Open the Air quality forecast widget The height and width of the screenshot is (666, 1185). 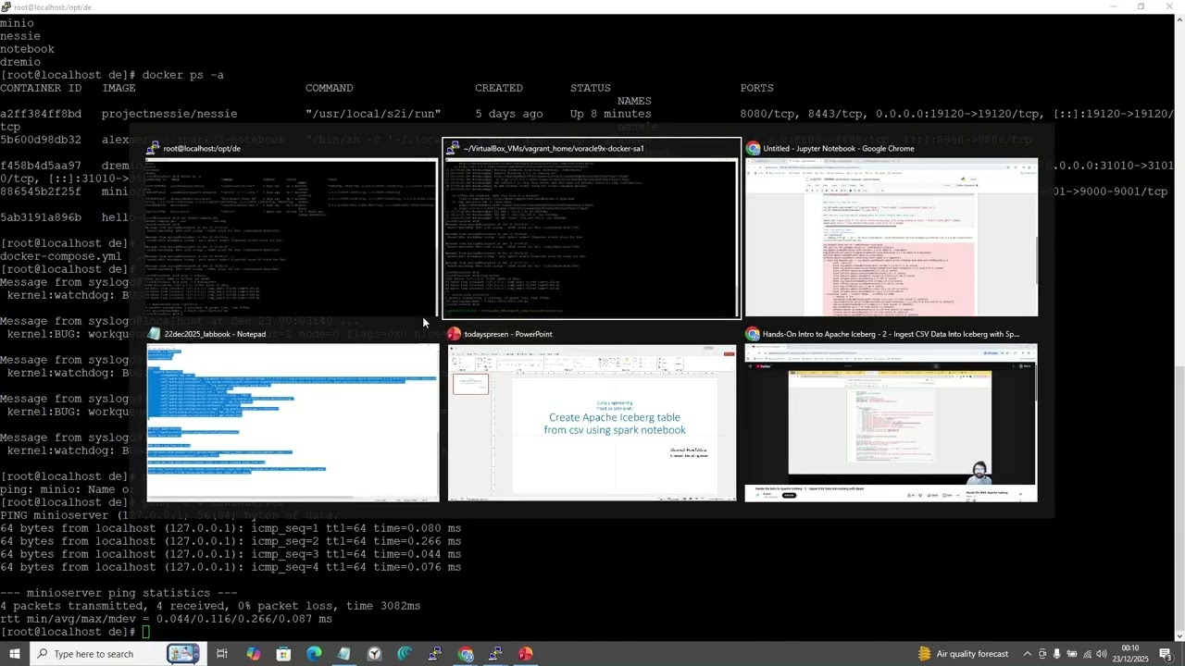(x=963, y=654)
